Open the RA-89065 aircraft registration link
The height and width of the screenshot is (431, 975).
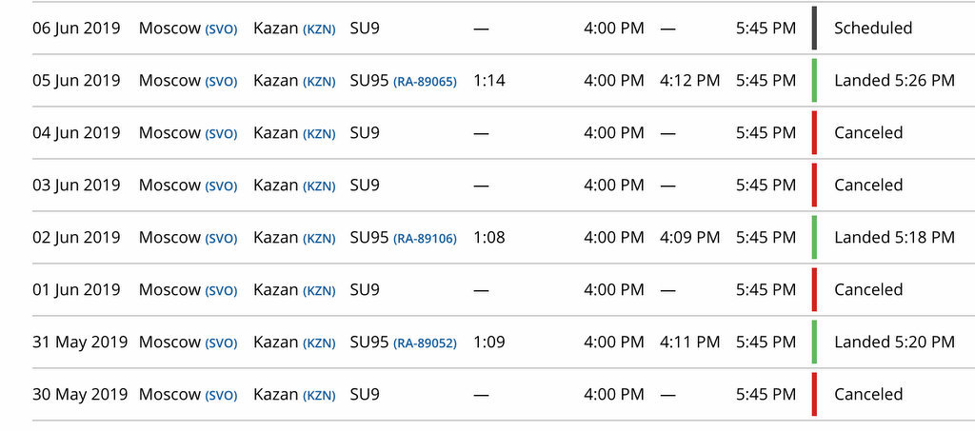pyautogui.click(x=425, y=82)
